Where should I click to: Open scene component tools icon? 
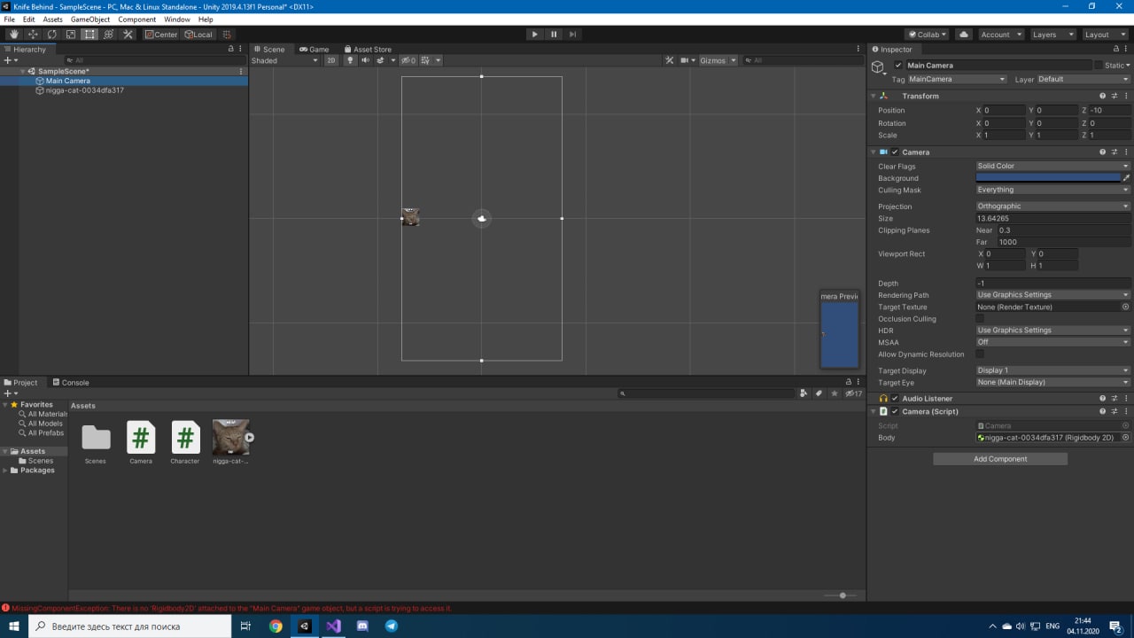click(x=670, y=60)
